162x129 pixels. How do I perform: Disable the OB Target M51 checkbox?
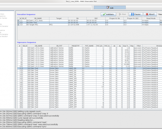(x=18, y=25)
